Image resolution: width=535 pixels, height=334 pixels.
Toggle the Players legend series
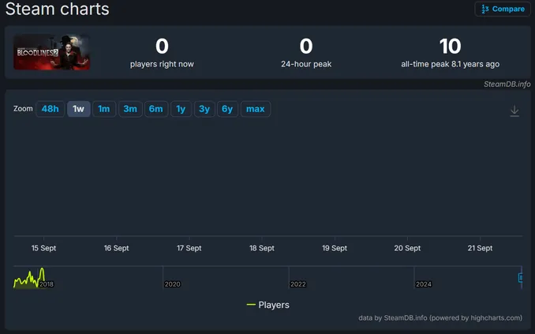pos(268,305)
